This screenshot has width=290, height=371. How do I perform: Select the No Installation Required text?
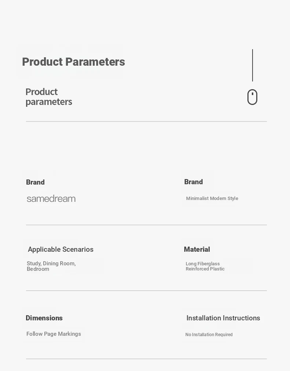209,335
